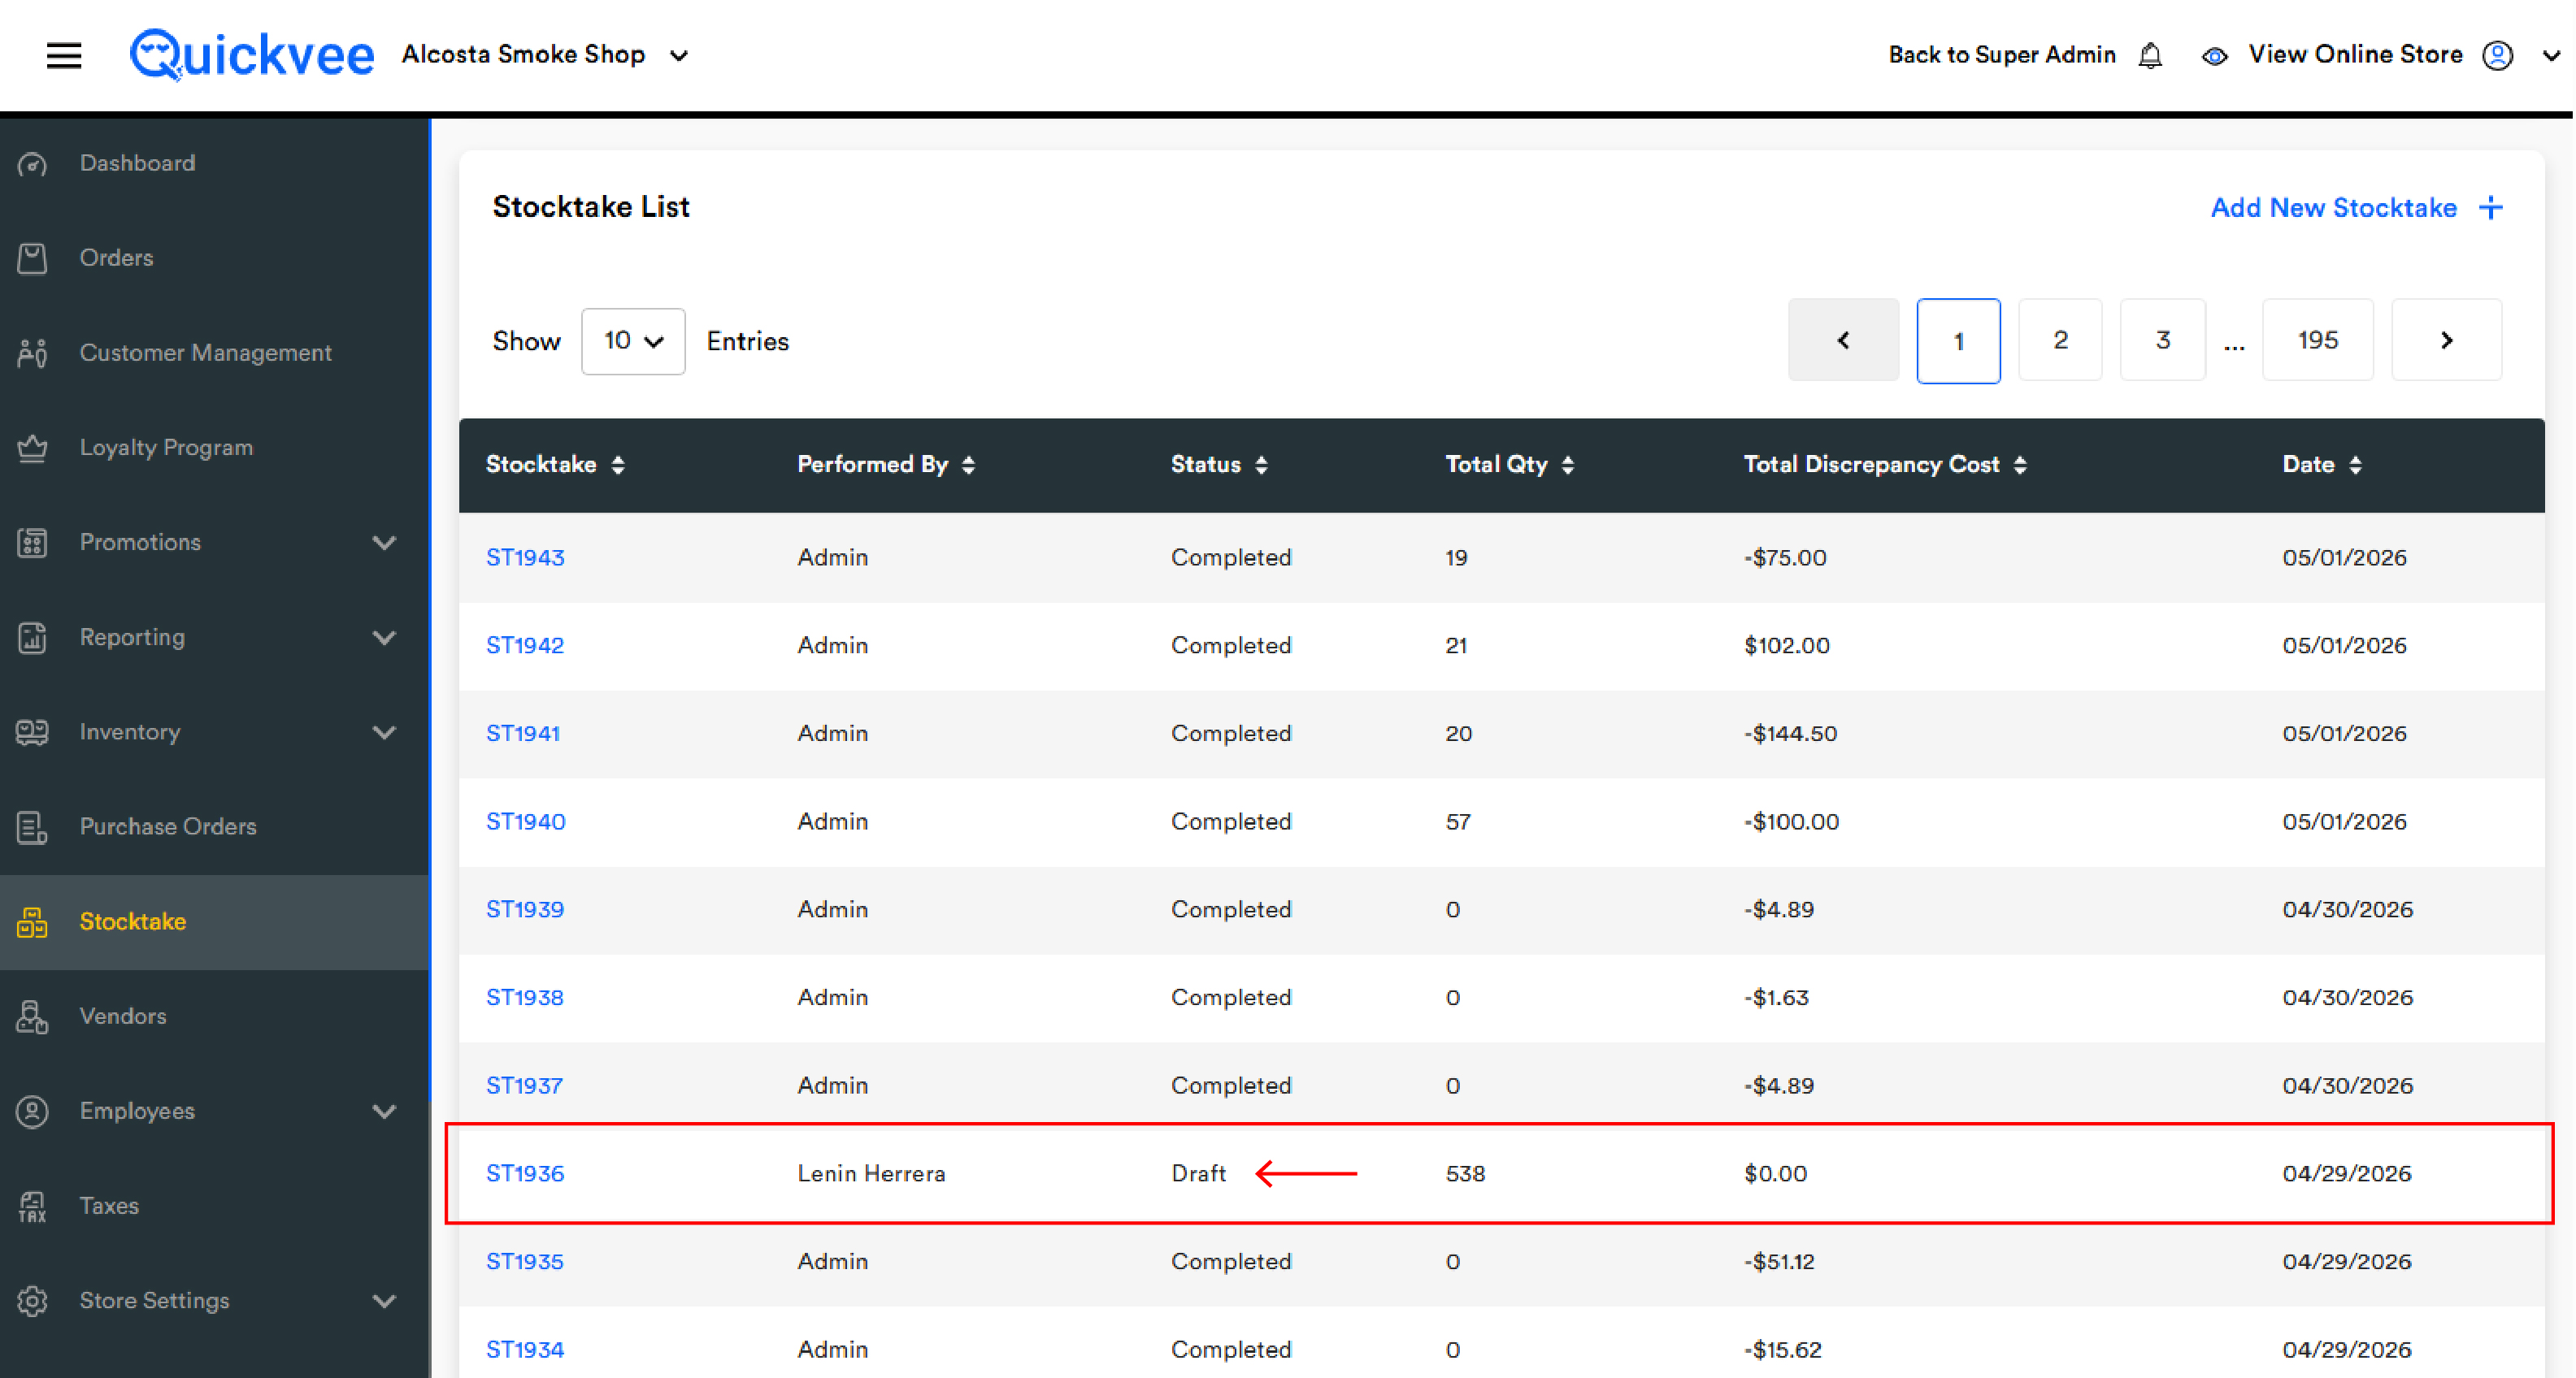Click the Stocktake boxes icon
The image size is (2576, 1378).
pos(32,922)
